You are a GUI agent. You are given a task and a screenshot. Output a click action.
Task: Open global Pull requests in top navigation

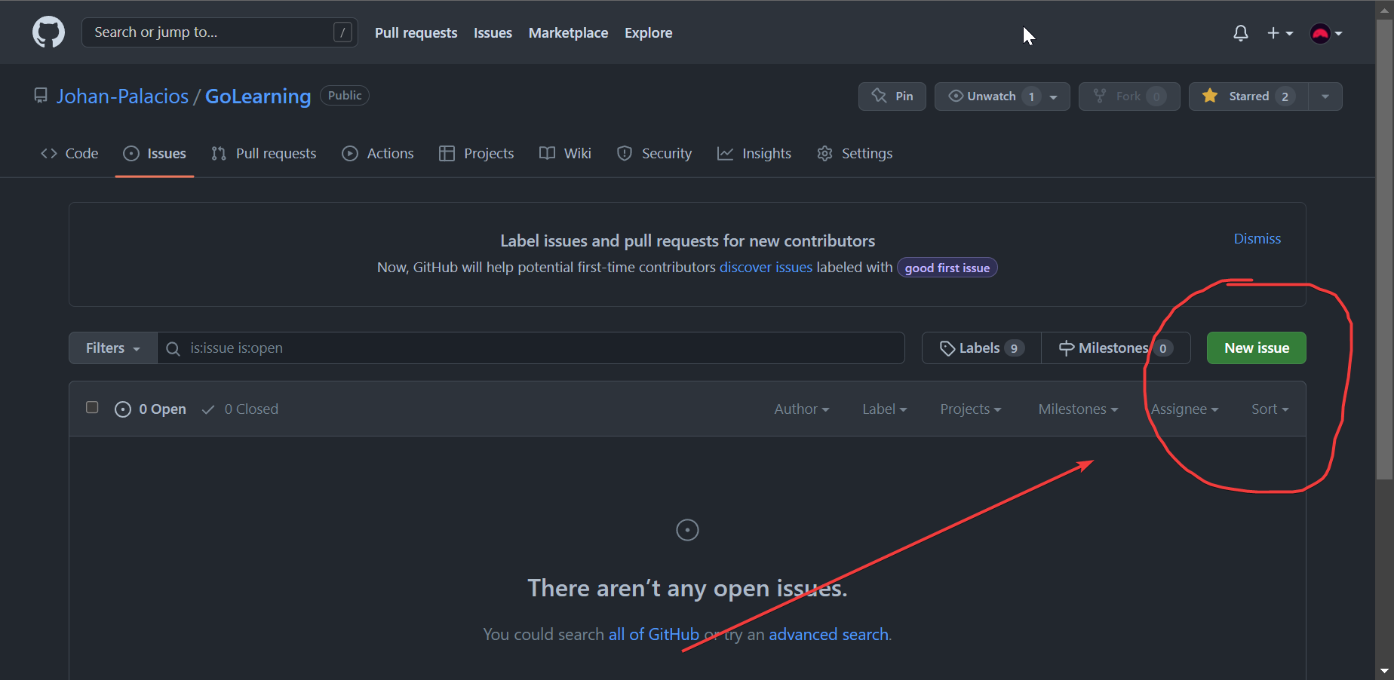(416, 33)
